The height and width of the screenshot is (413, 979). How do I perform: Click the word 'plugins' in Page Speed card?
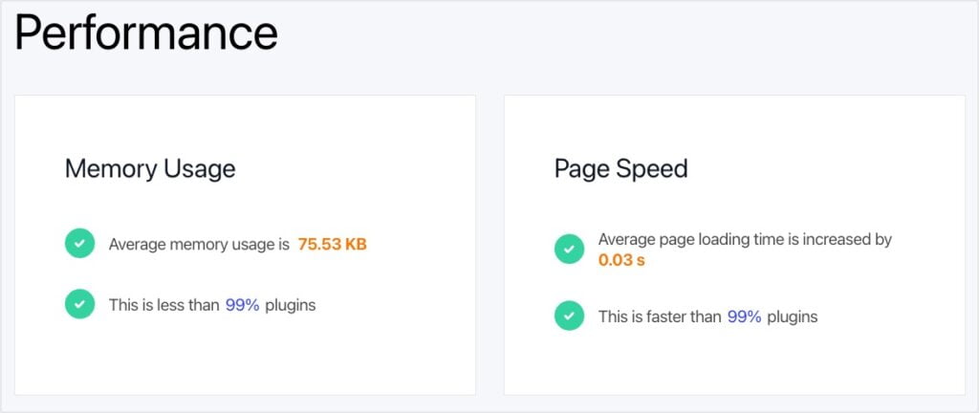792,316
